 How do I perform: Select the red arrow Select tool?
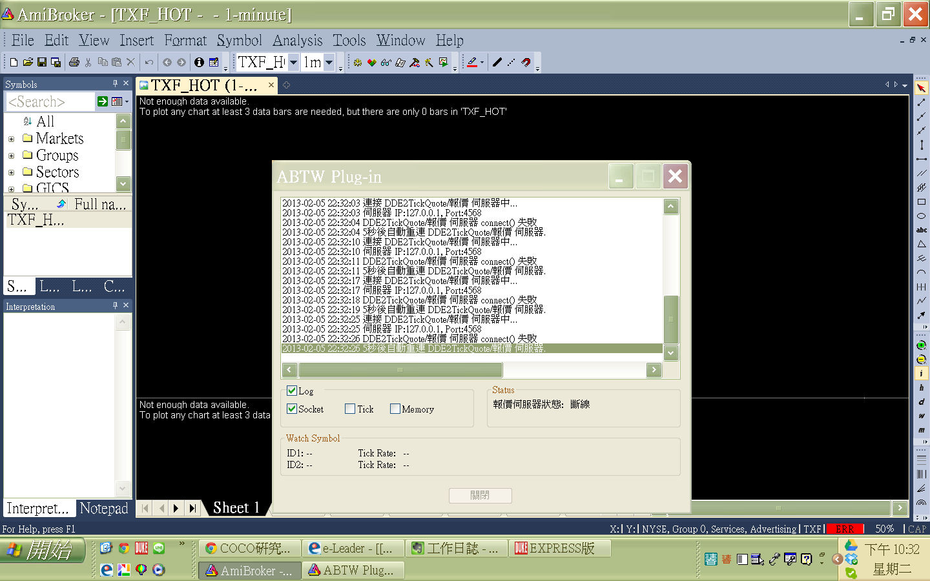click(x=922, y=88)
